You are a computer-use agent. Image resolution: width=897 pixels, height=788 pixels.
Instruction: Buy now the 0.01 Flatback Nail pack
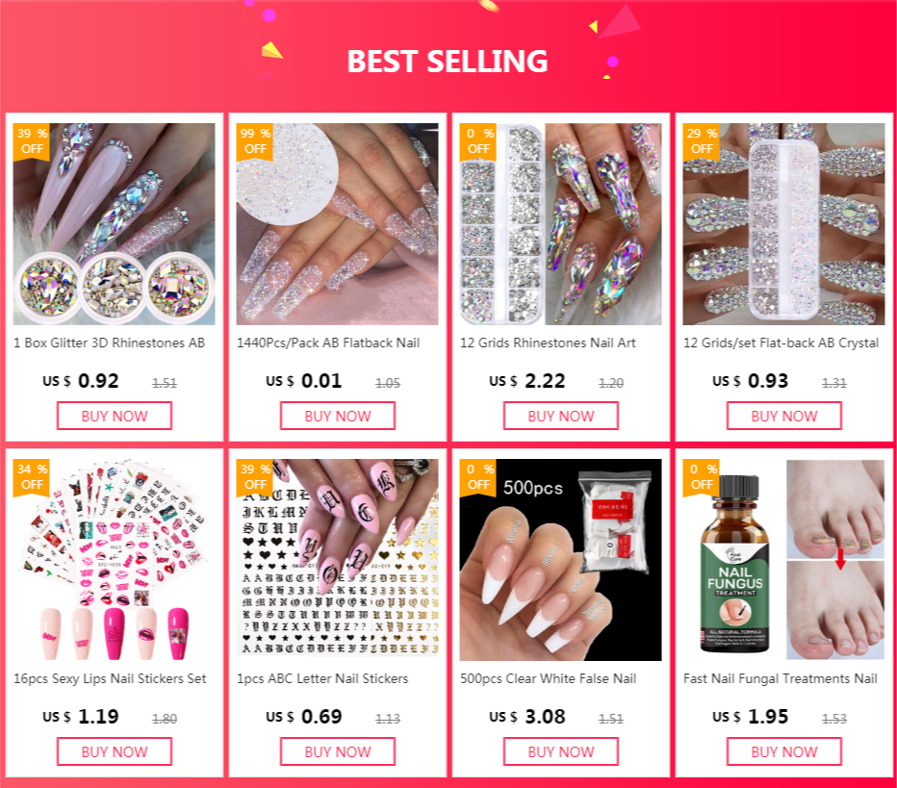click(x=338, y=416)
